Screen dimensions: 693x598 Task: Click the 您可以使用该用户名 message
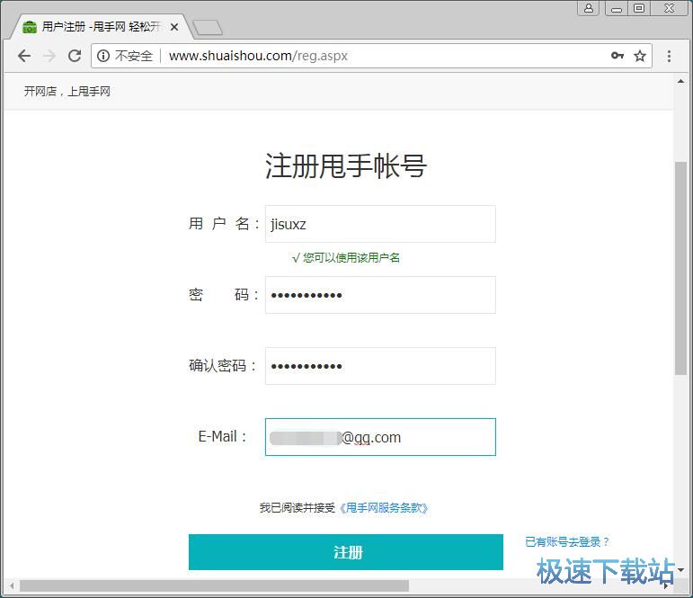coord(346,257)
